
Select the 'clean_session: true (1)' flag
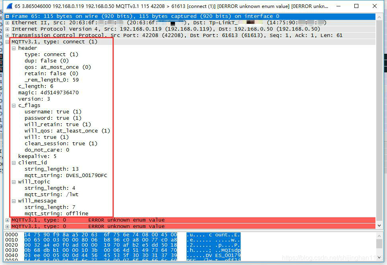coord(61,144)
